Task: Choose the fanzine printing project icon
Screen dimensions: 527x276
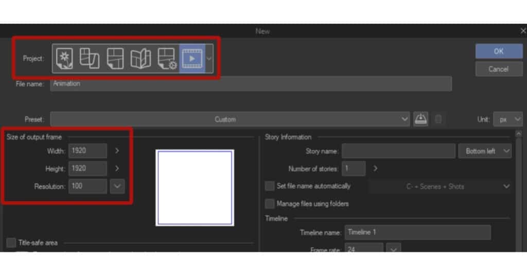Action: pos(140,59)
